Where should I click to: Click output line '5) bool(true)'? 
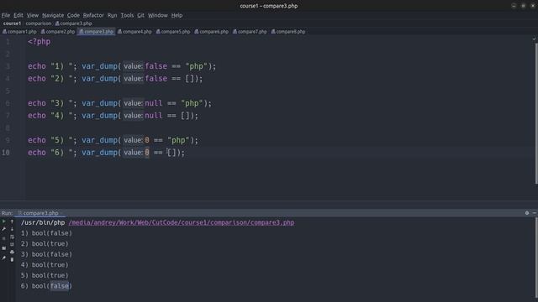(x=45, y=276)
